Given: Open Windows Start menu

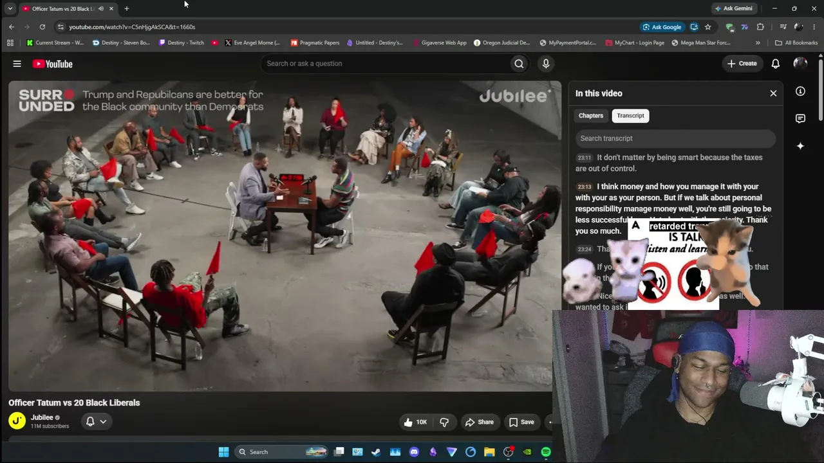Looking at the screenshot, I should tap(223, 452).
